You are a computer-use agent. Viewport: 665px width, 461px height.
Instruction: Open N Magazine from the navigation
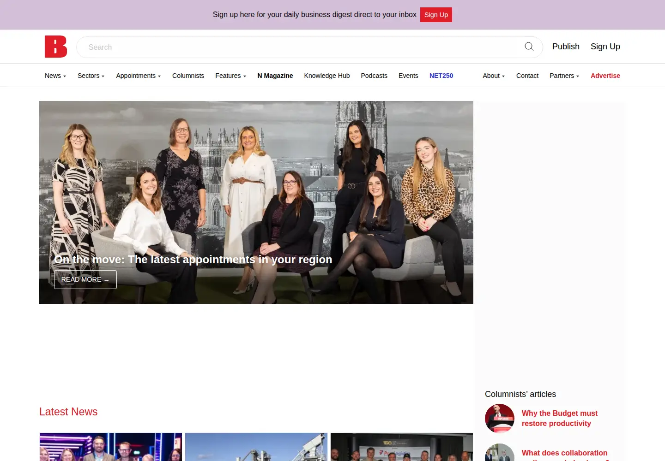point(275,76)
